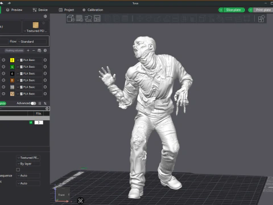Viewport: 273px width, 205px height.
Task: Click the Front face of view cube
Action: 61,194
